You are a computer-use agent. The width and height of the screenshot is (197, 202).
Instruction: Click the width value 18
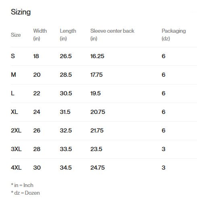point(36,56)
